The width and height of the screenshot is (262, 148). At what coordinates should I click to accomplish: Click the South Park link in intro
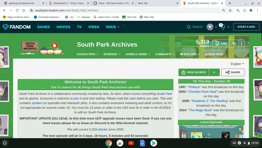point(164,94)
